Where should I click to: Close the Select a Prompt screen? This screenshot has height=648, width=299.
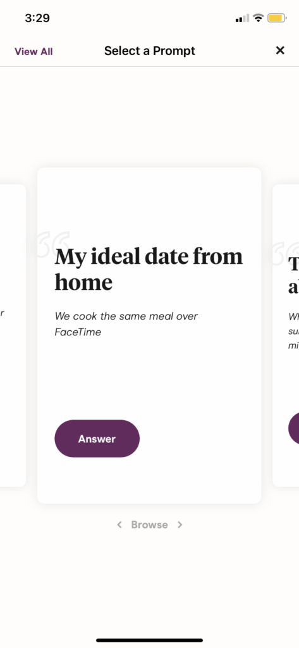click(x=280, y=51)
